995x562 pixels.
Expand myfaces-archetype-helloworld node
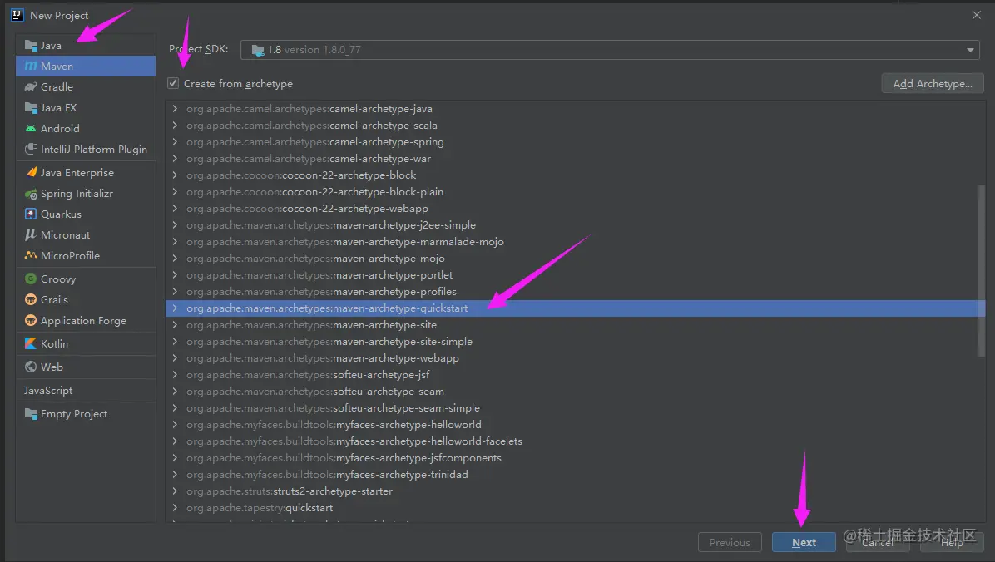[176, 424]
